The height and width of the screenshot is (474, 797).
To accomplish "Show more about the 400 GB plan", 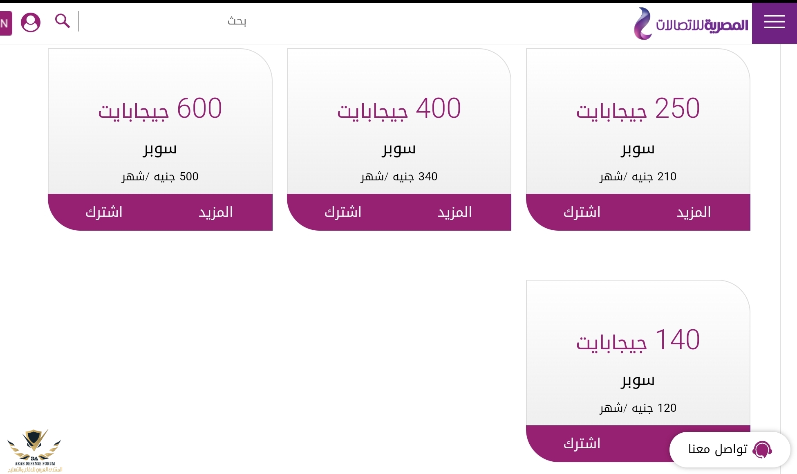I will click(454, 212).
